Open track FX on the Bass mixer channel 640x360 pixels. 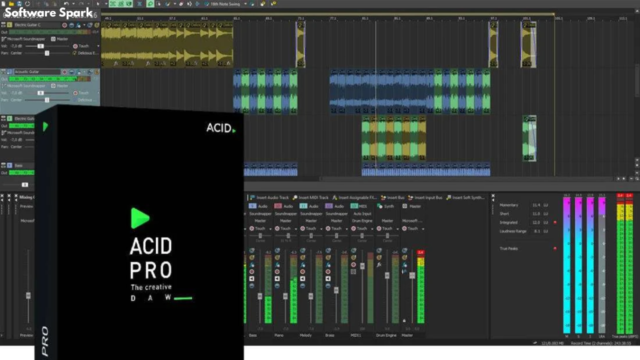252,264
